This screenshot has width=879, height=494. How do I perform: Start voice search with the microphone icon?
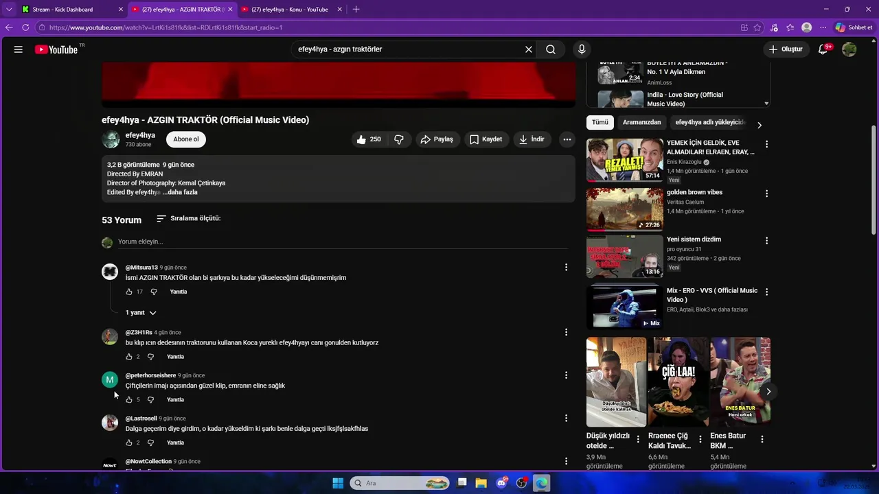tap(582, 49)
